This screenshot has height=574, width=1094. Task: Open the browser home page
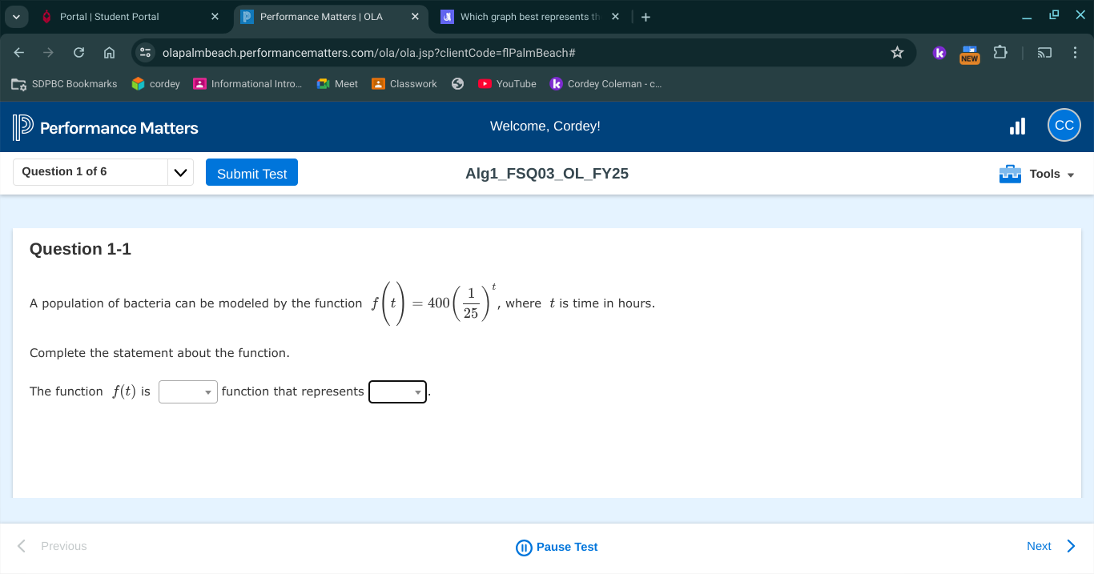pos(109,53)
